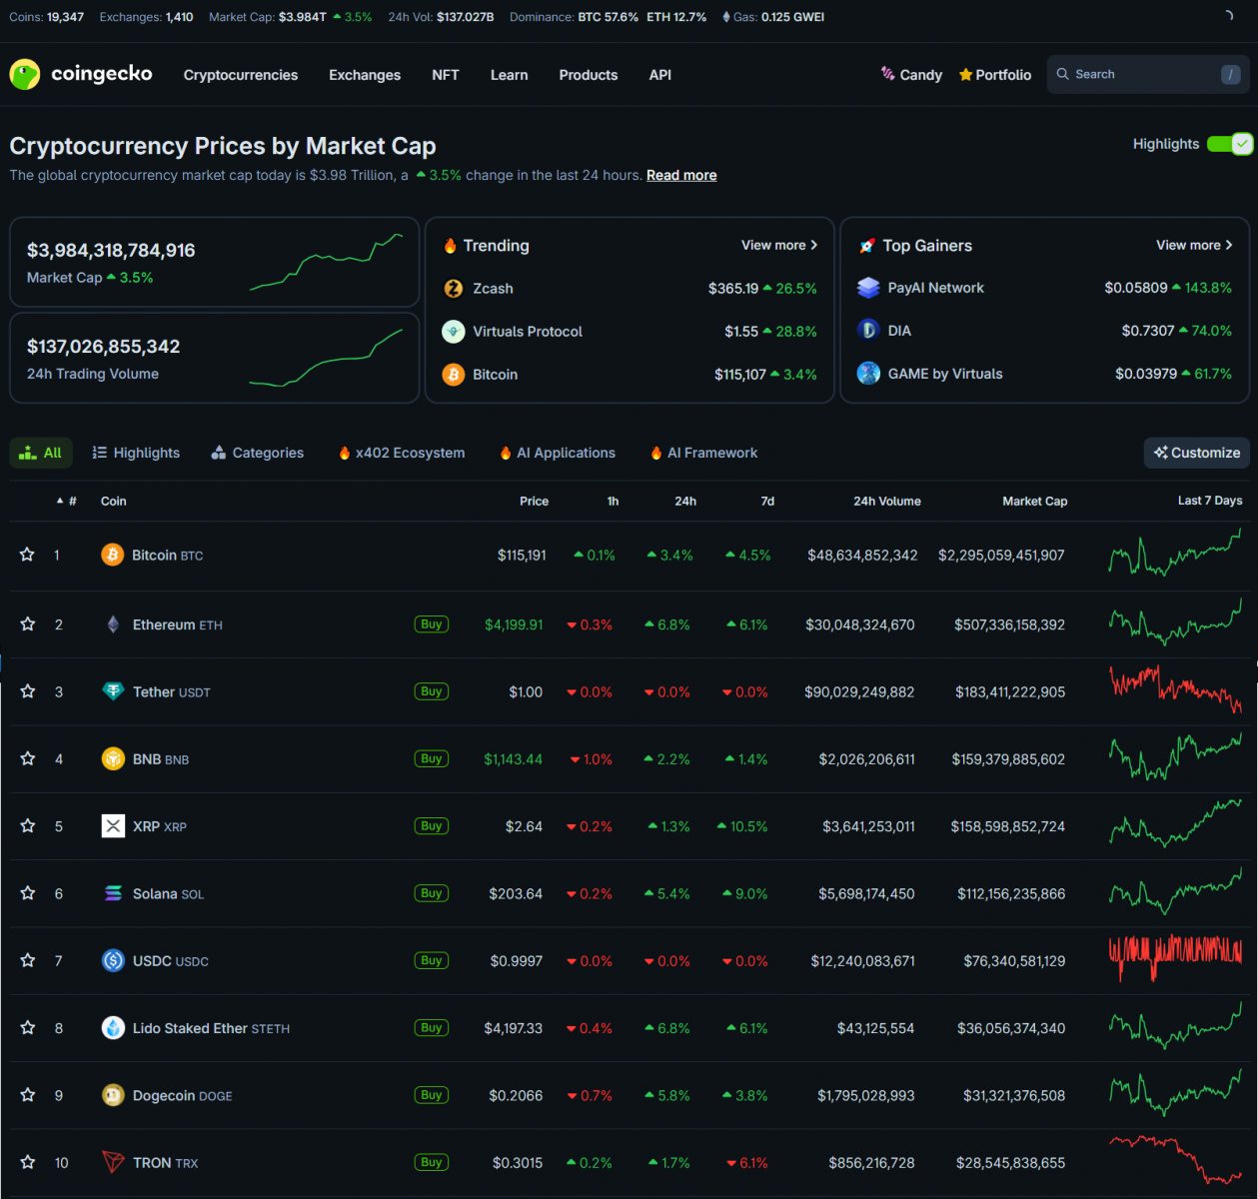Click the Dogecoin icon in the table

click(113, 1095)
